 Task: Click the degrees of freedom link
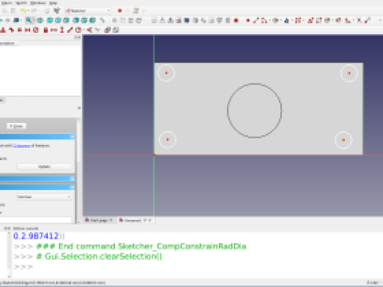click(21, 146)
